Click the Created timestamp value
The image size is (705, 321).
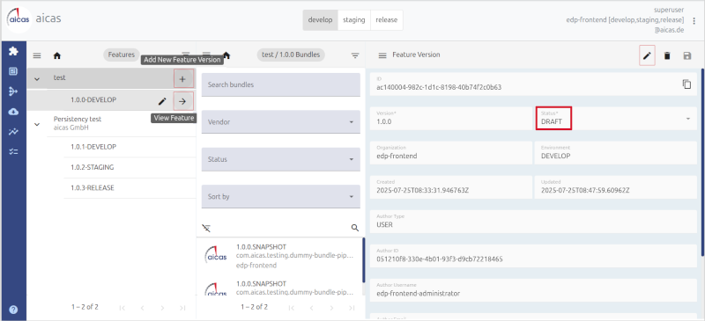pos(423,190)
